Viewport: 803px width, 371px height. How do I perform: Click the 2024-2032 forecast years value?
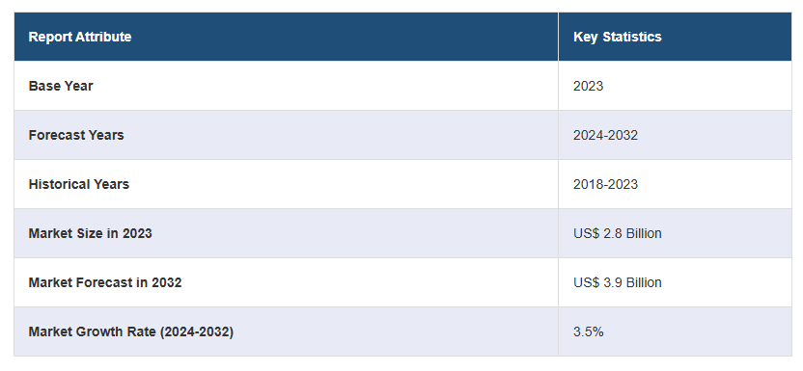(605, 135)
